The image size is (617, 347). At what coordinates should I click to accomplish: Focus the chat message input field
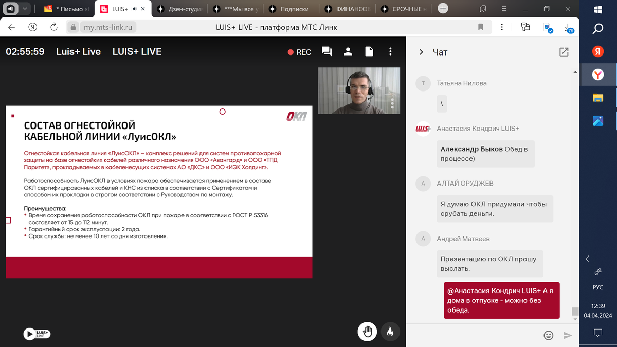click(476, 335)
